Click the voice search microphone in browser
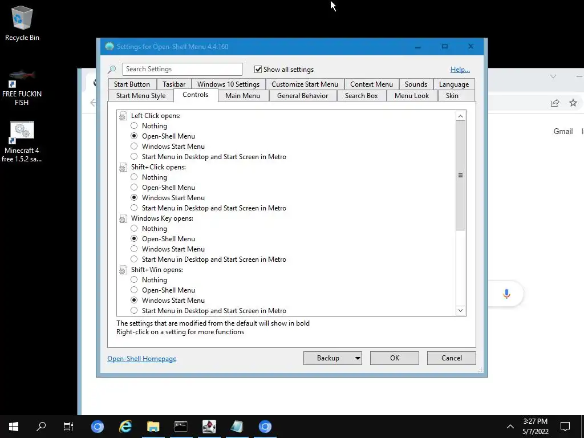This screenshot has height=438, width=584. [x=506, y=294]
